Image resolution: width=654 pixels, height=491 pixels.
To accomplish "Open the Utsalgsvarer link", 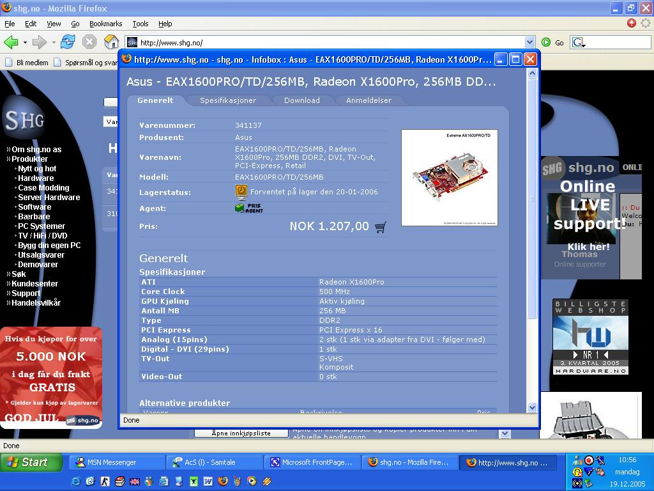I will pyautogui.click(x=41, y=255).
